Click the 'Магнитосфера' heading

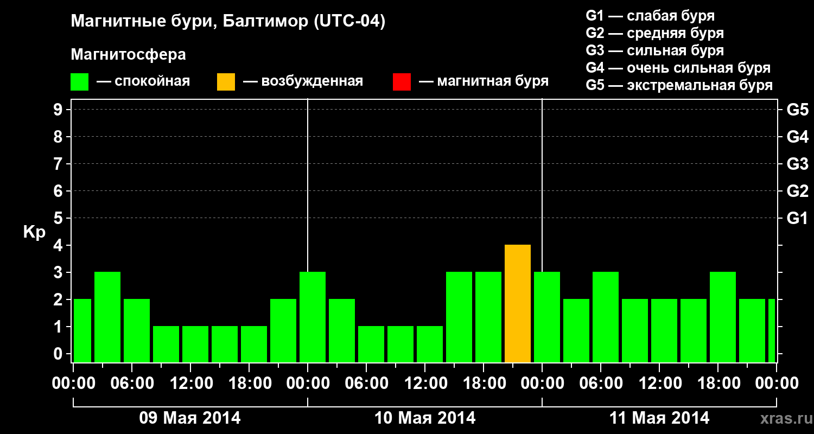[128, 55]
